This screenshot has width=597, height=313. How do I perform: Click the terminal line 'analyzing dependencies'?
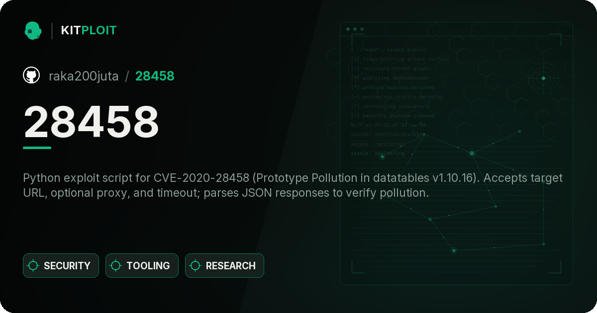click(x=390, y=78)
